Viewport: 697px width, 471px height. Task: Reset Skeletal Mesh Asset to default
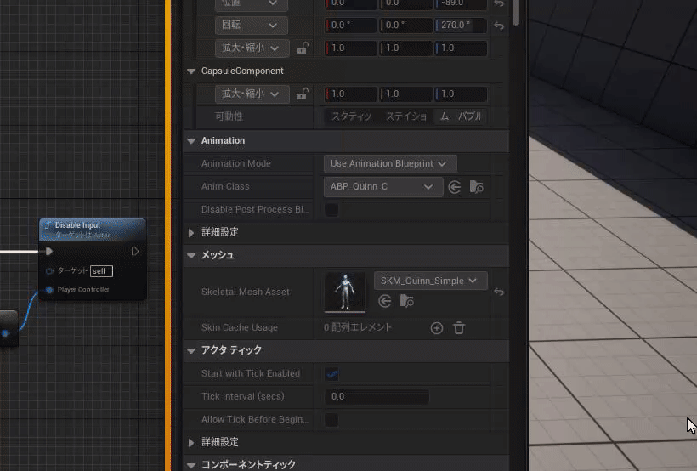[x=499, y=292]
